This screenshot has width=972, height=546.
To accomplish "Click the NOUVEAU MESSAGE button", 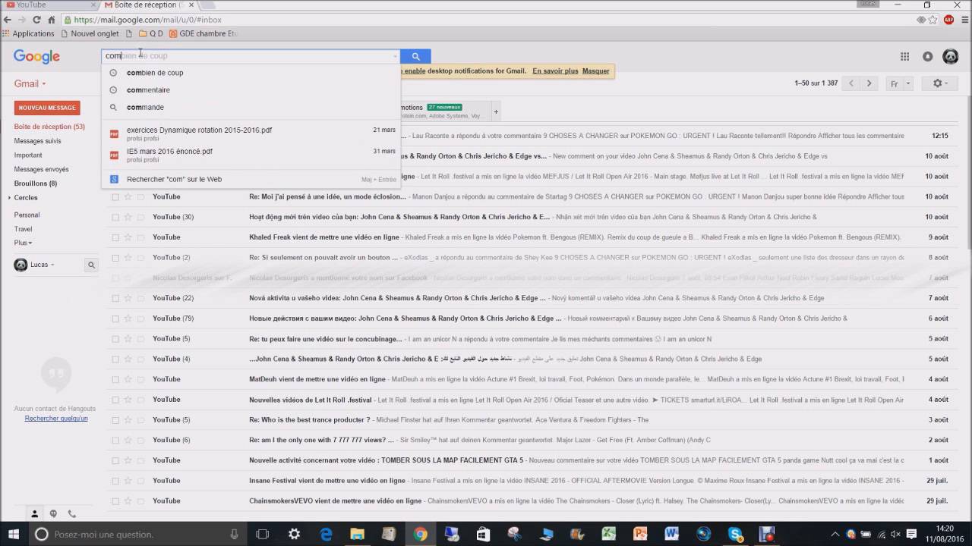I will [47, 108].
